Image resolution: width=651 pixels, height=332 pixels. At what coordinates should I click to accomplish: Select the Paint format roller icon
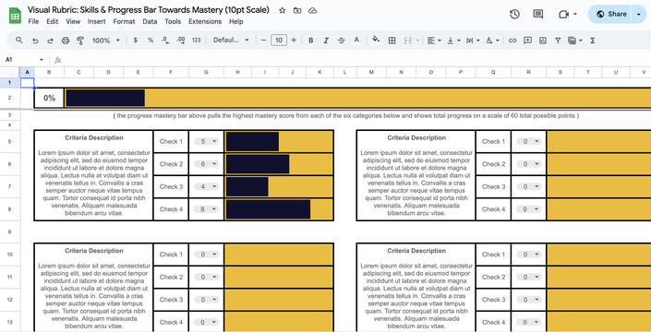[x=80, y=41]
